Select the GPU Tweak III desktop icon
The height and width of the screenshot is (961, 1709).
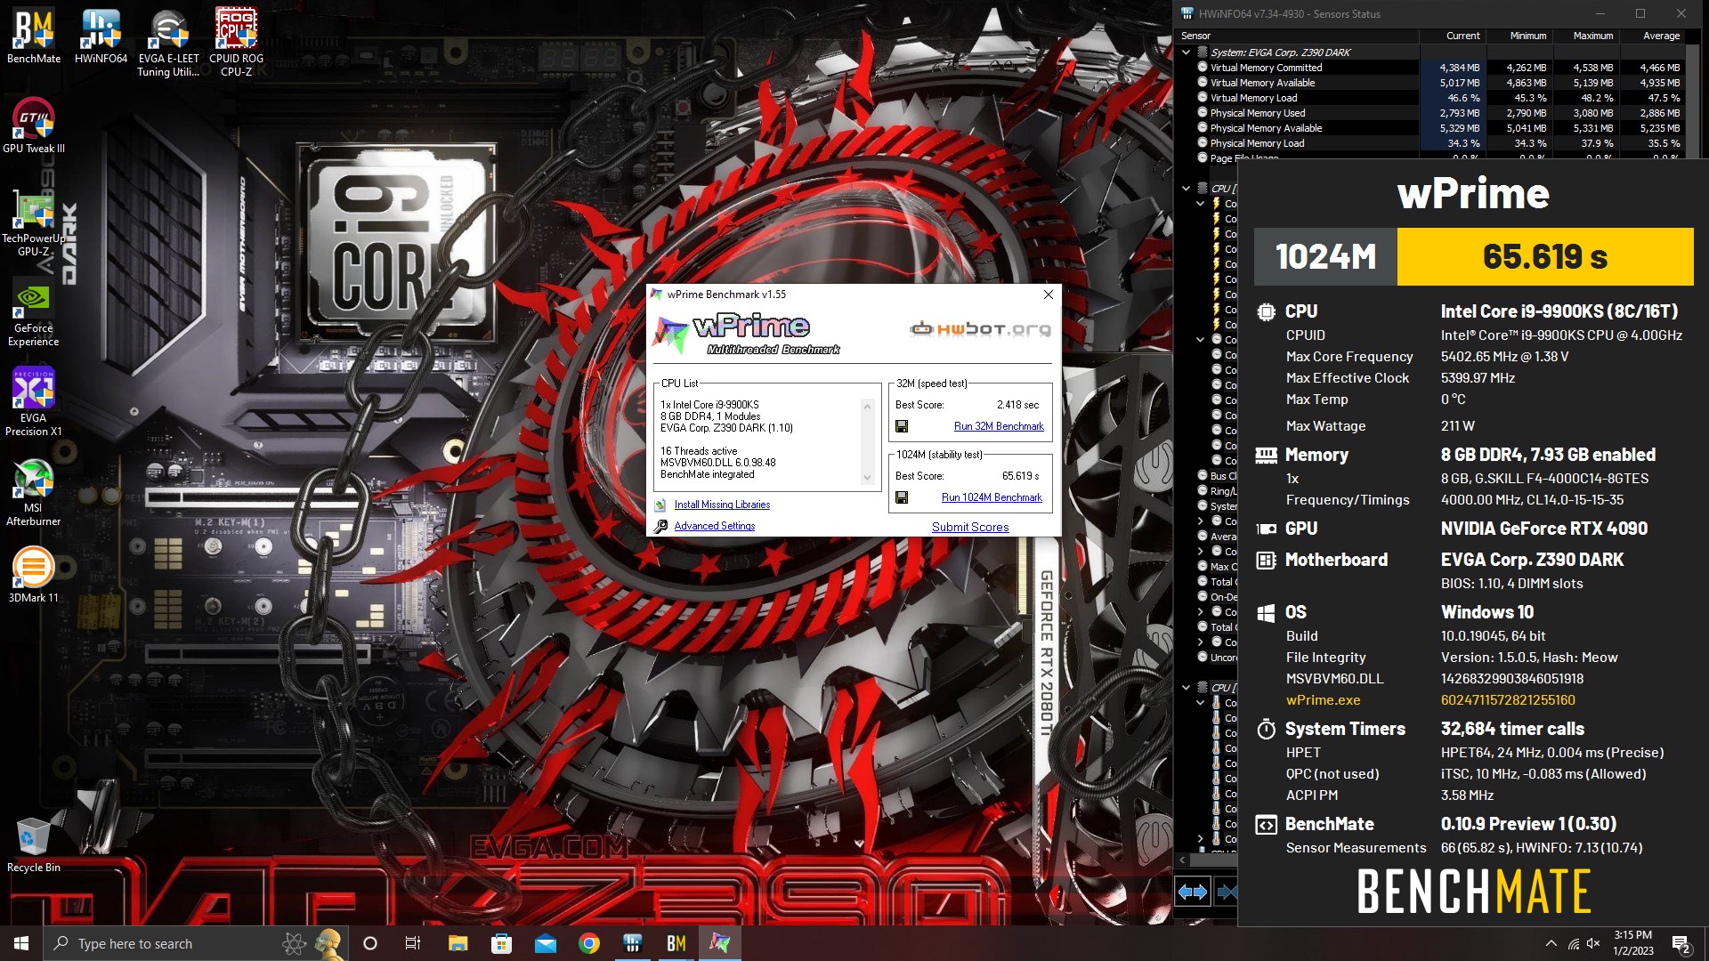34,125
